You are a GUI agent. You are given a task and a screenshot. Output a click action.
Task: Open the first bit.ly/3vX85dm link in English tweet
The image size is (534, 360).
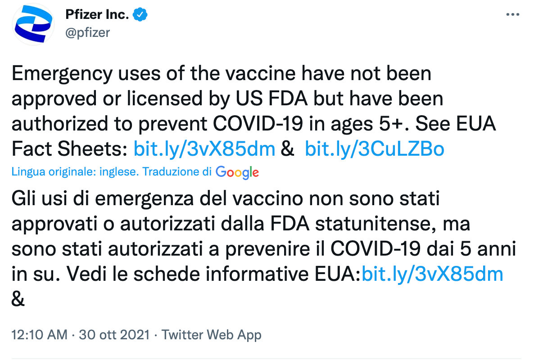click(x=204, y=149)
